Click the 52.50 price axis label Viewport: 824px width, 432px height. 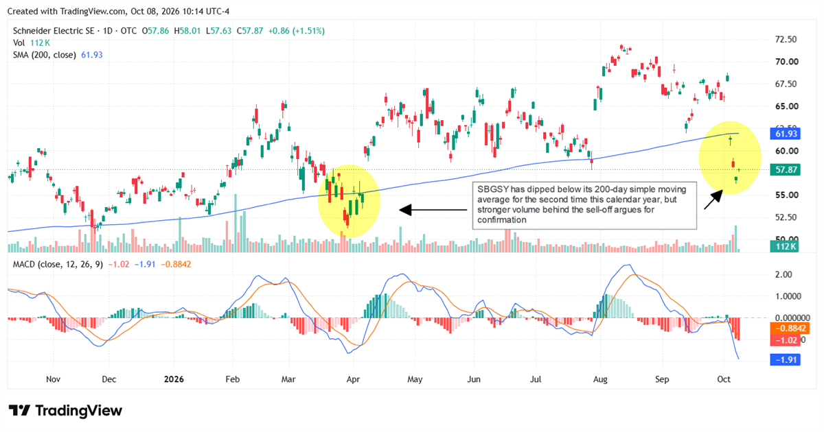[786, 217]
